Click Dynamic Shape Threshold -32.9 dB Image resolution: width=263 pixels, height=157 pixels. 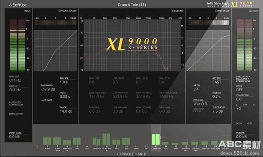point(48,89)
